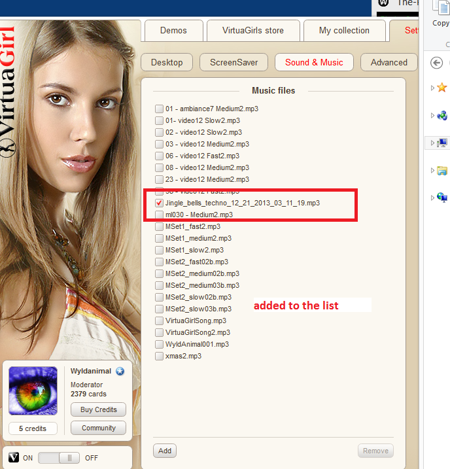Click the Buy Credits button
The width and height of the screenshot is (450, 469).
coord(98,409)
